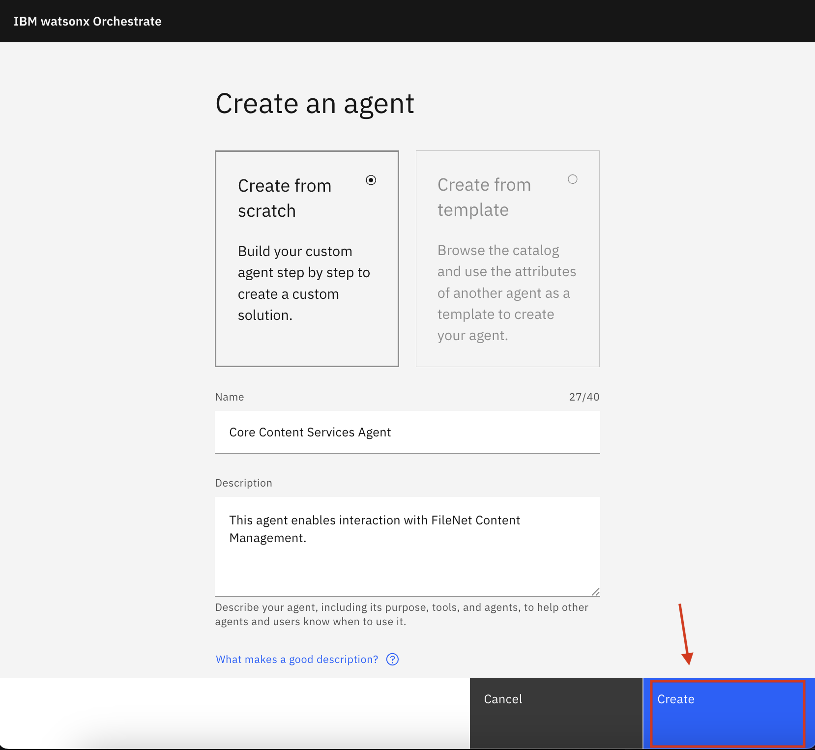815x750 pixels.
Task: Click the Create an agent page title
Action: click(x=315, y=103)
